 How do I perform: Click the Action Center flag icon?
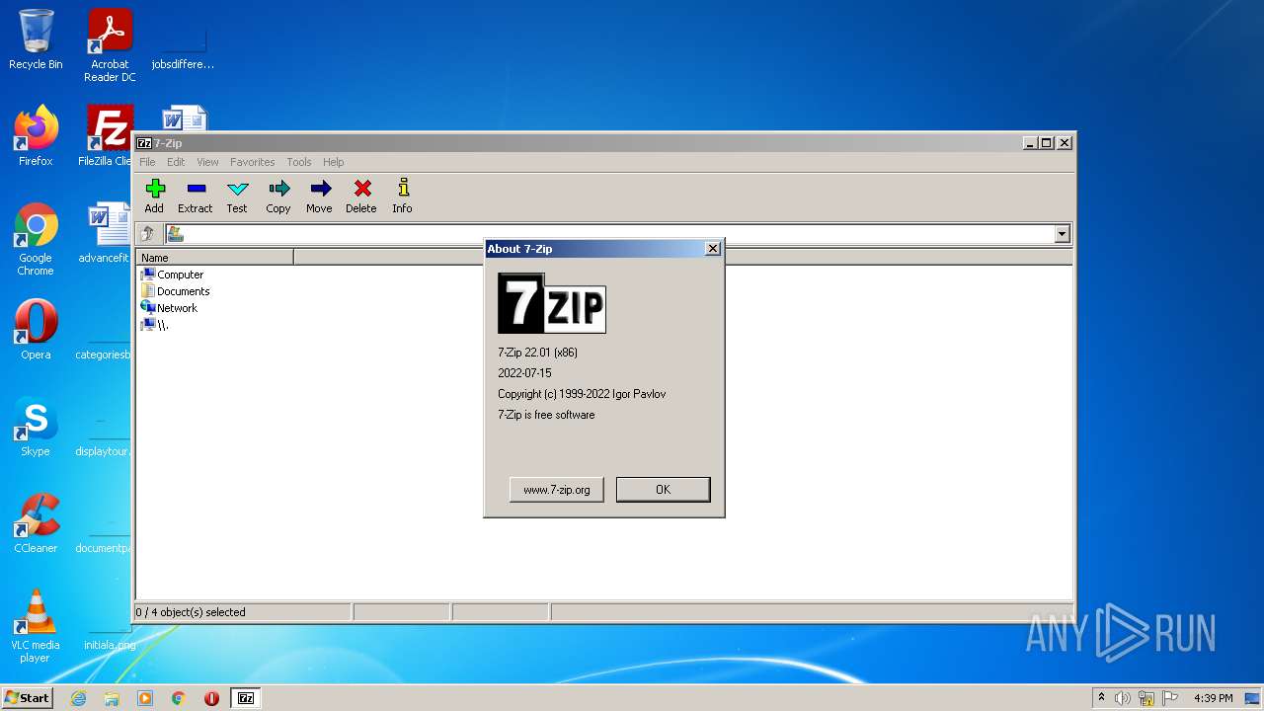pos(1170,698)
